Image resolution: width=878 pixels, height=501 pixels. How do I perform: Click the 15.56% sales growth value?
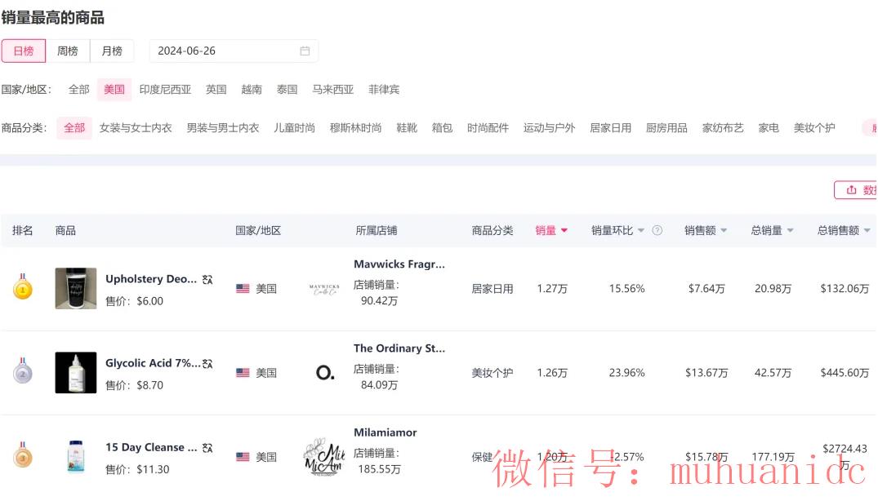coord(626,289)
